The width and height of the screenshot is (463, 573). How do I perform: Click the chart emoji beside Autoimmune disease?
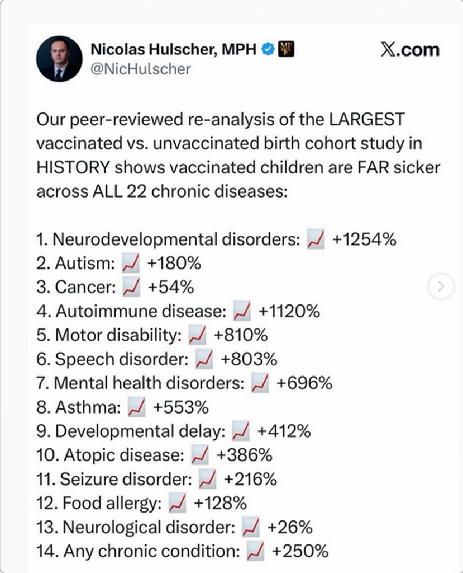(241, 311)
